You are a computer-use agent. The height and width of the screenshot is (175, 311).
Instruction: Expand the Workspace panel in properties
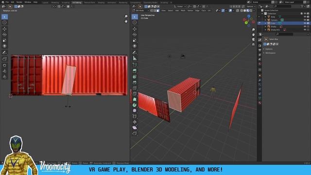tap(270, 53)
